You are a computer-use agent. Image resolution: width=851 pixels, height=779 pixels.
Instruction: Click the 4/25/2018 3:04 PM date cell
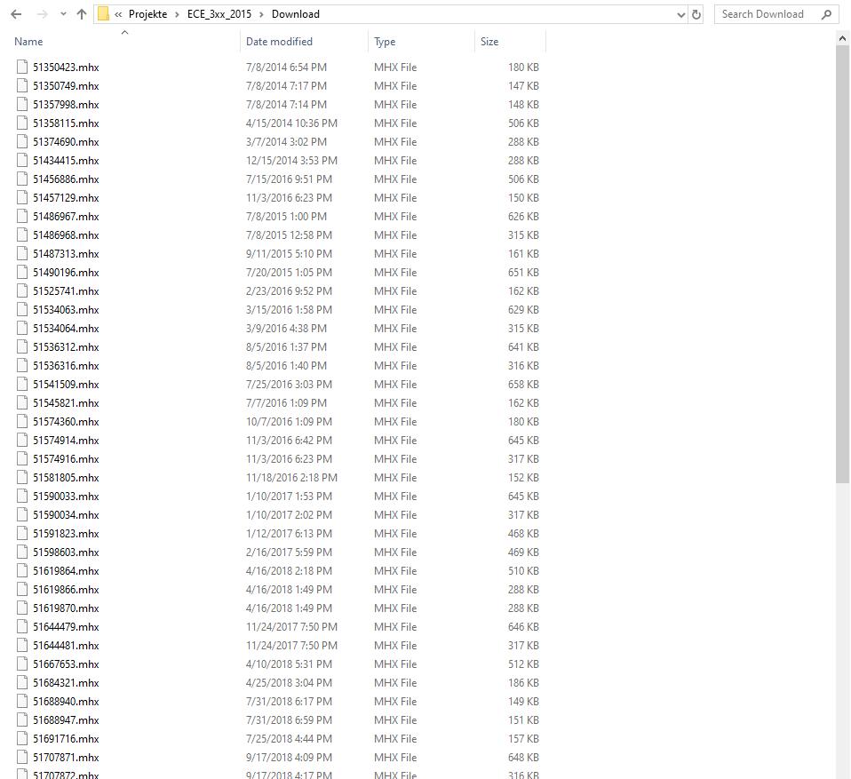point(289,682)
